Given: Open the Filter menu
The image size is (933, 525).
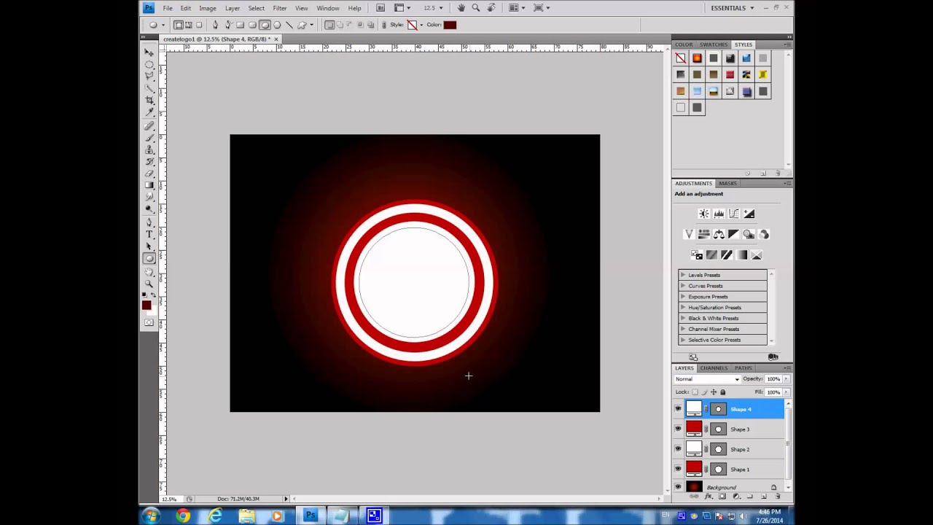Looking at the screenshot, I should pyautogui.click(x=279, y=8).
